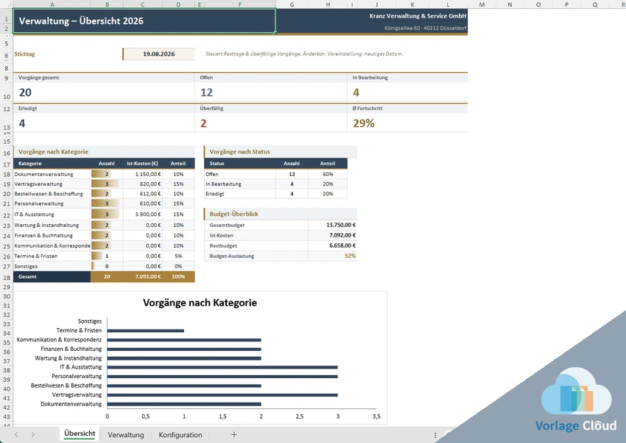Click the 'In Bearbeitung' KPI value 4
The height and width of the screenshot is (443, 626).
point(356,92)
